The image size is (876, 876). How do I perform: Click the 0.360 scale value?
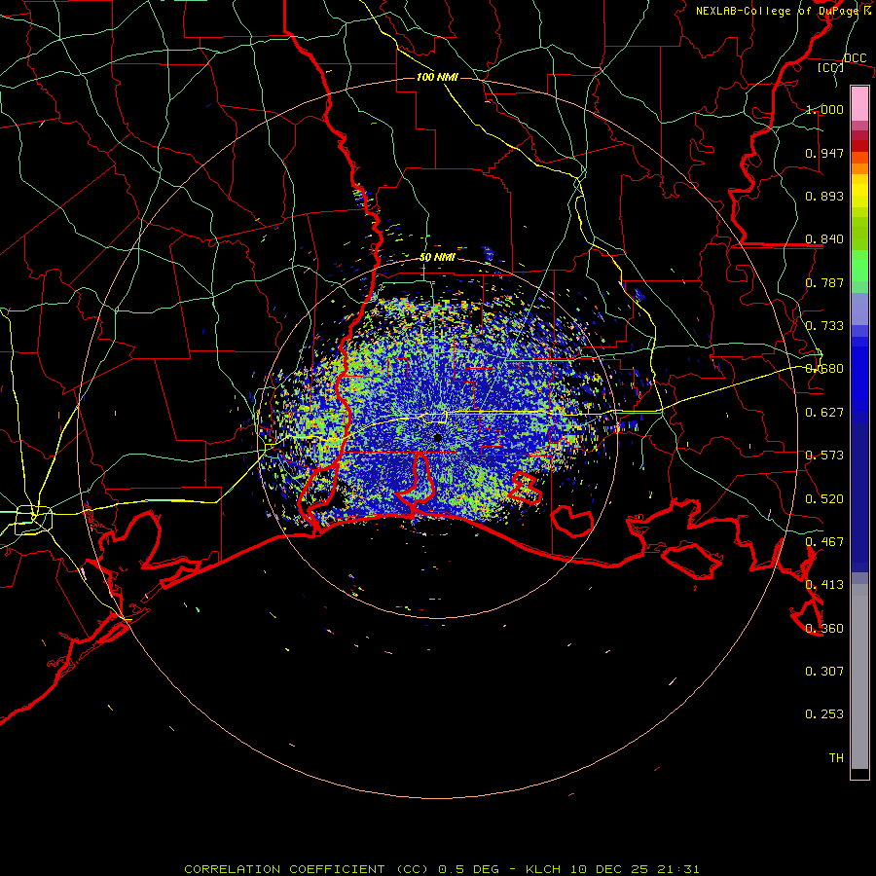824,629
